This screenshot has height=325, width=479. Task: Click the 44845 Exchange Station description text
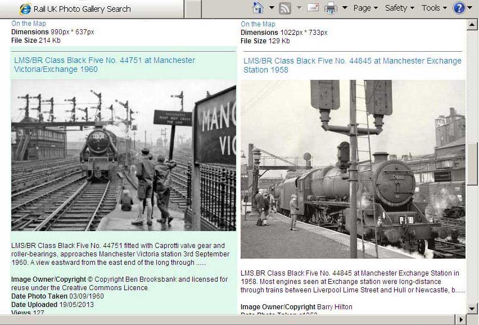353,282
